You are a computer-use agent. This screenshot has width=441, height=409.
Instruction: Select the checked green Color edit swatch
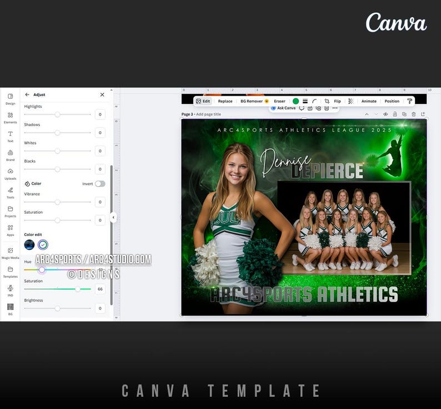pos(43,245)
